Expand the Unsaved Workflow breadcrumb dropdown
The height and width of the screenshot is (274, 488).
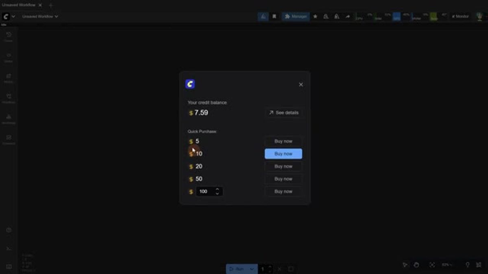coord(40,17)
